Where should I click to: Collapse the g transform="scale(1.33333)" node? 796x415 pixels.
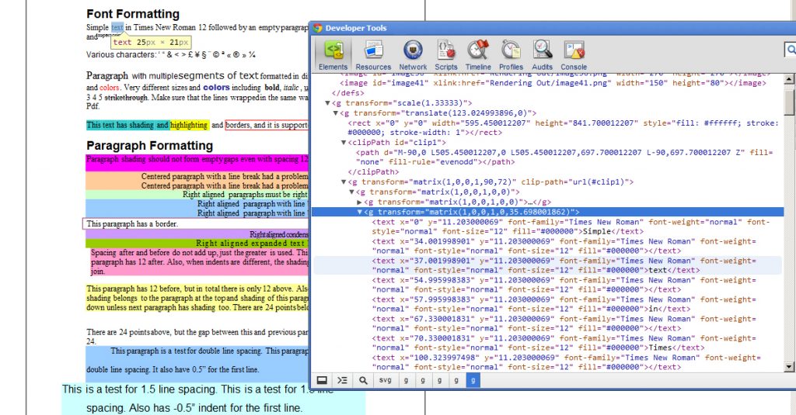[327, 103]
